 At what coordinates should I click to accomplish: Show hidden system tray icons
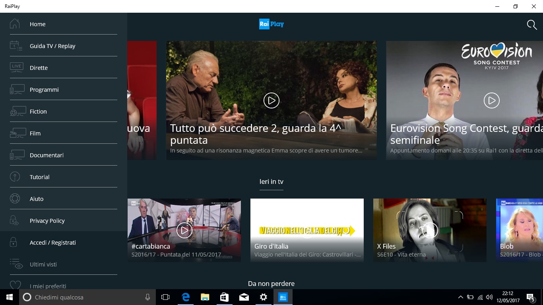(x=460, y=297)
